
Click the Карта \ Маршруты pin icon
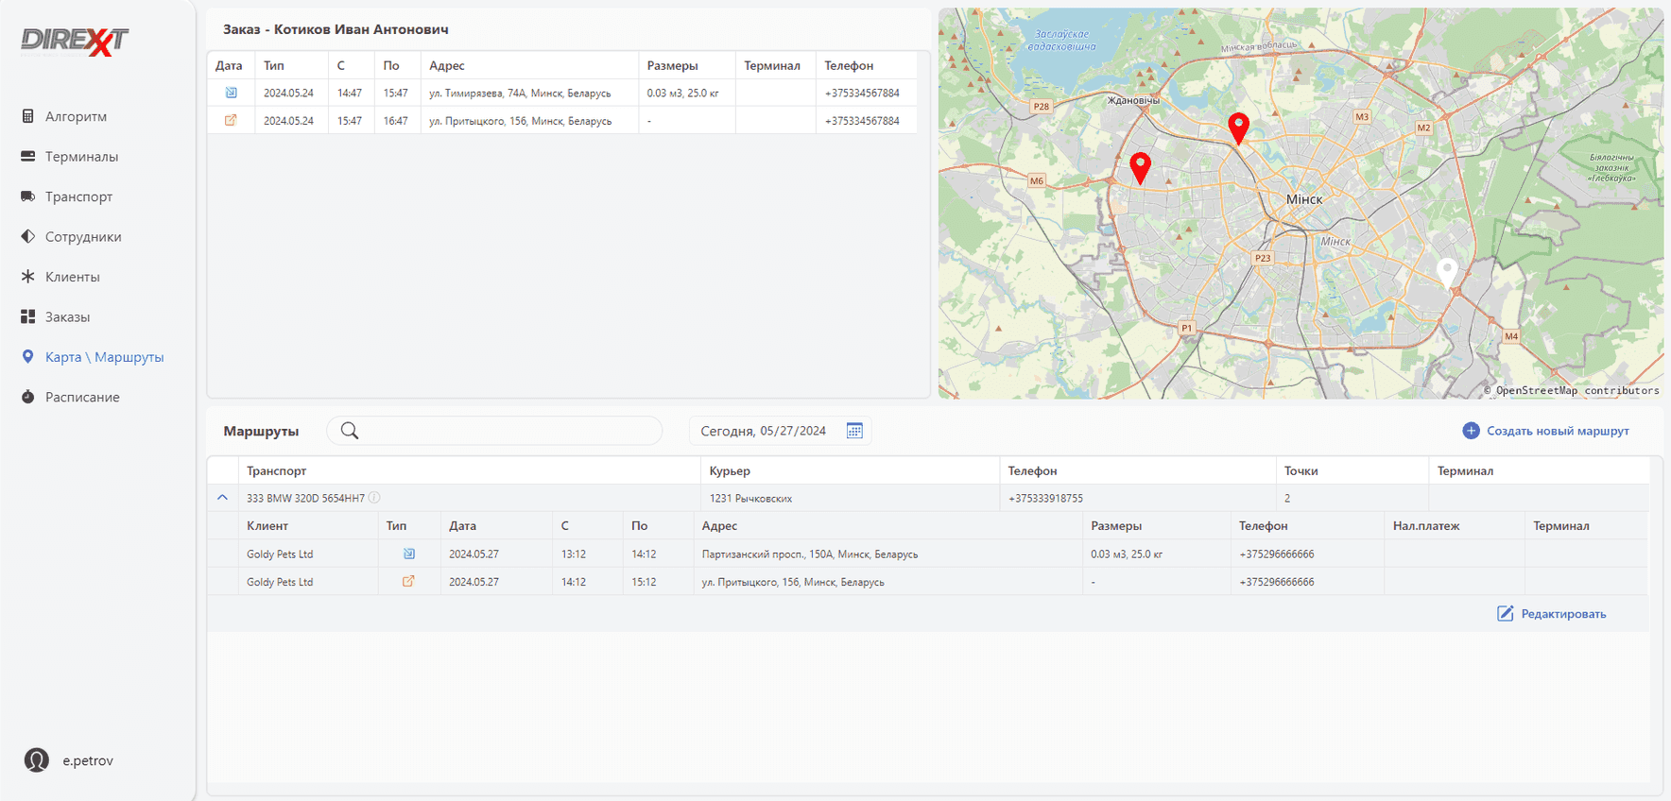click(x=27, y=357)
